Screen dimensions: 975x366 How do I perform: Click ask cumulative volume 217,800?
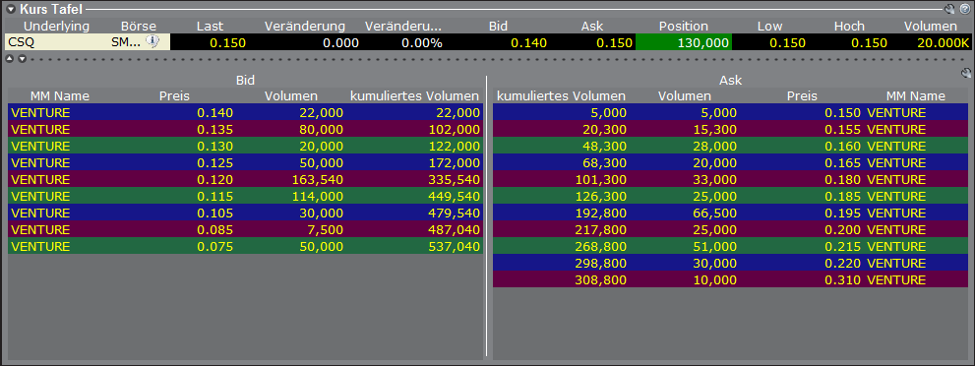click(601, 230)
